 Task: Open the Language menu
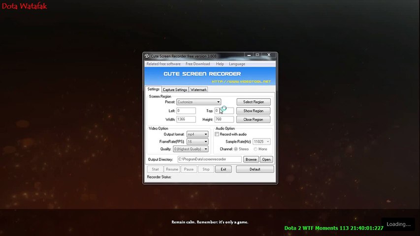[x=237, y=64]
